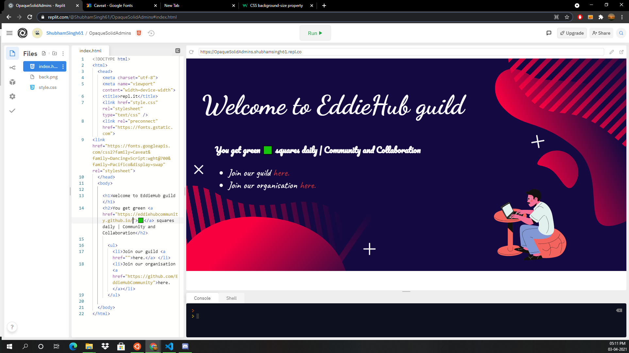Screen dimensions: 629x353
Task: Open search with the magnifier icon top right
Action: click(621, 33)
